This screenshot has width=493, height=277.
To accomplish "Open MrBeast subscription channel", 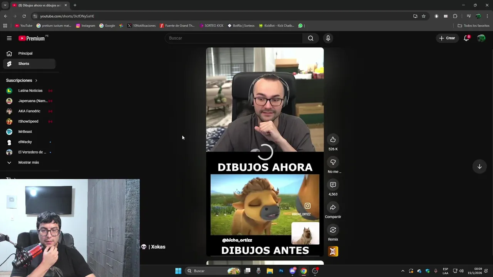I will click(x=29, y=132).
